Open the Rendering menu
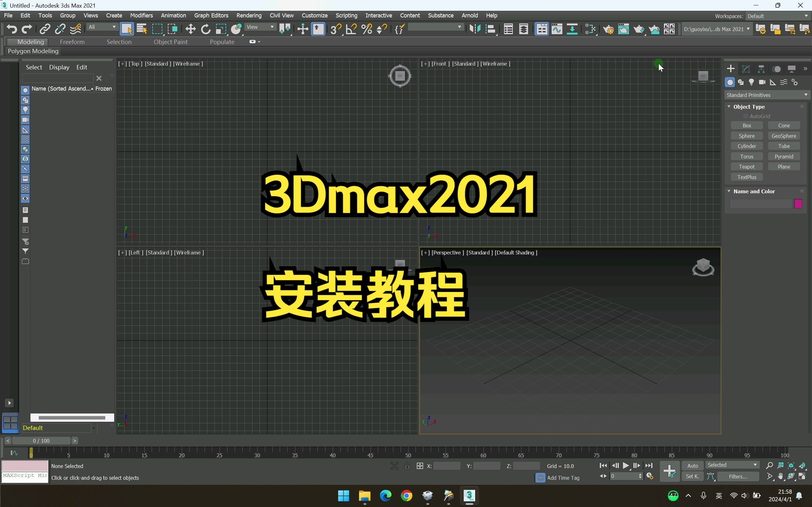812x507 pixels. tap(249, 16)
